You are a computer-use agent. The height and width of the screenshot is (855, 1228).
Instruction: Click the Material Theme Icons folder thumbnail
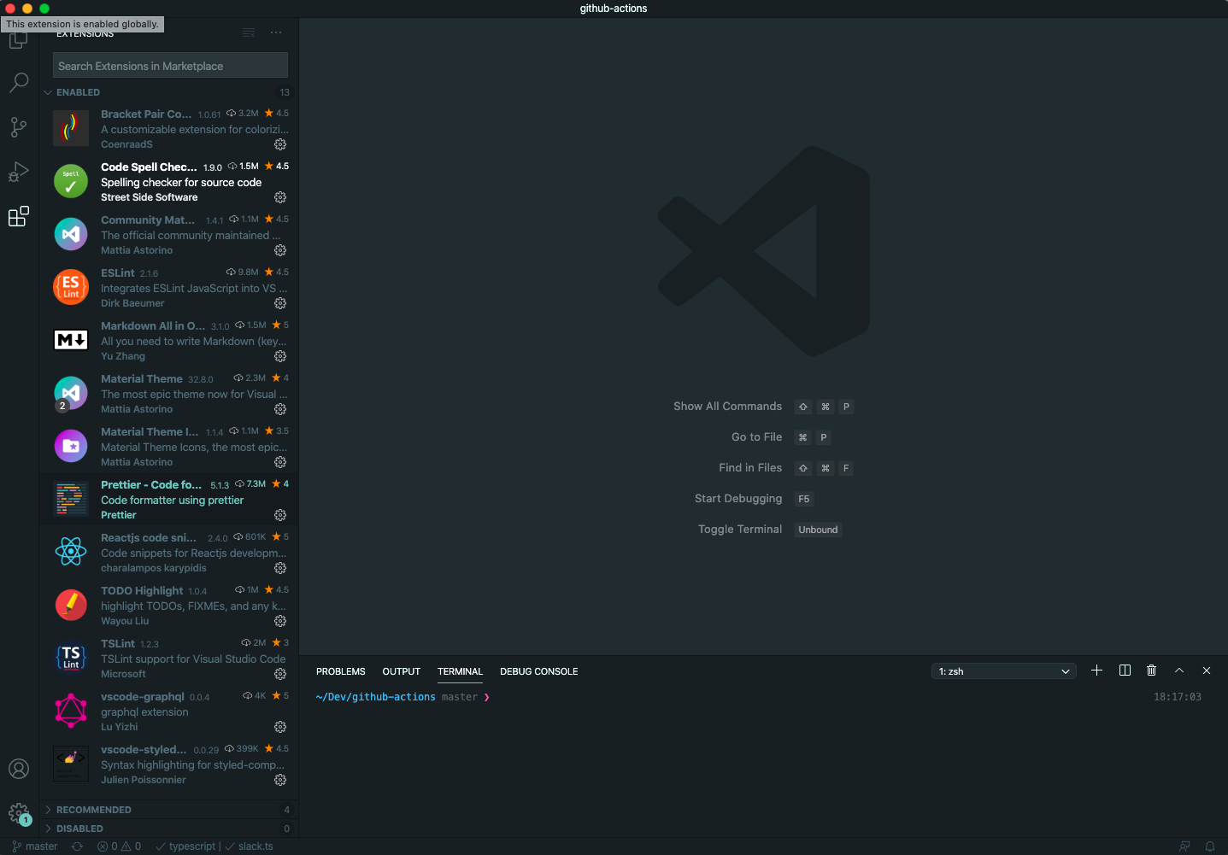(71, 446)
